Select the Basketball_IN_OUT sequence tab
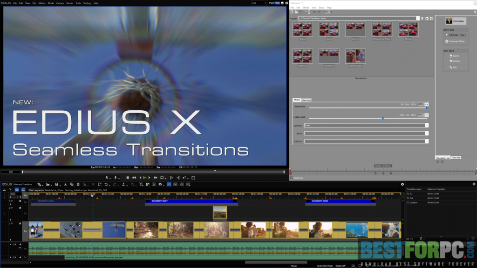 pos(98,190)
